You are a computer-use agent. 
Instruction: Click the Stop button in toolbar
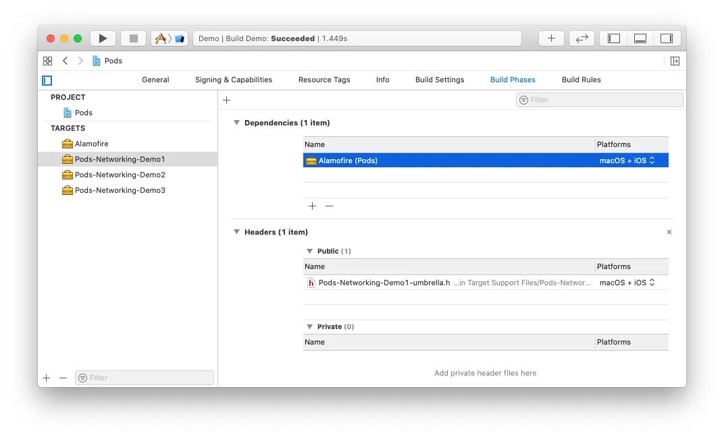tap(133, 38)
